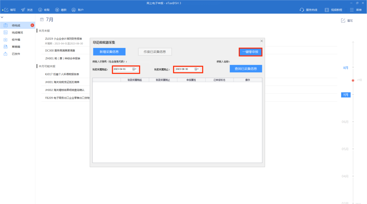367x204 pixels.
Task: Click the 新增采集信息 button
Action: pos(109,52)
